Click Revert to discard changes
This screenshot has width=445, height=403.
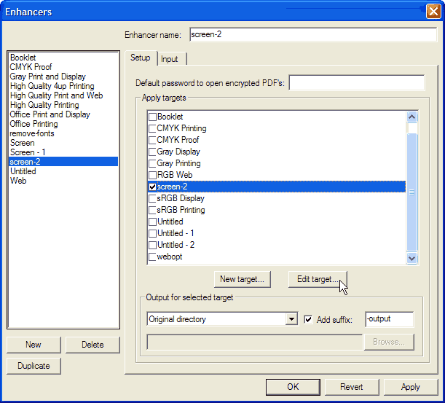pyautogui.click(x=351, y=387)
